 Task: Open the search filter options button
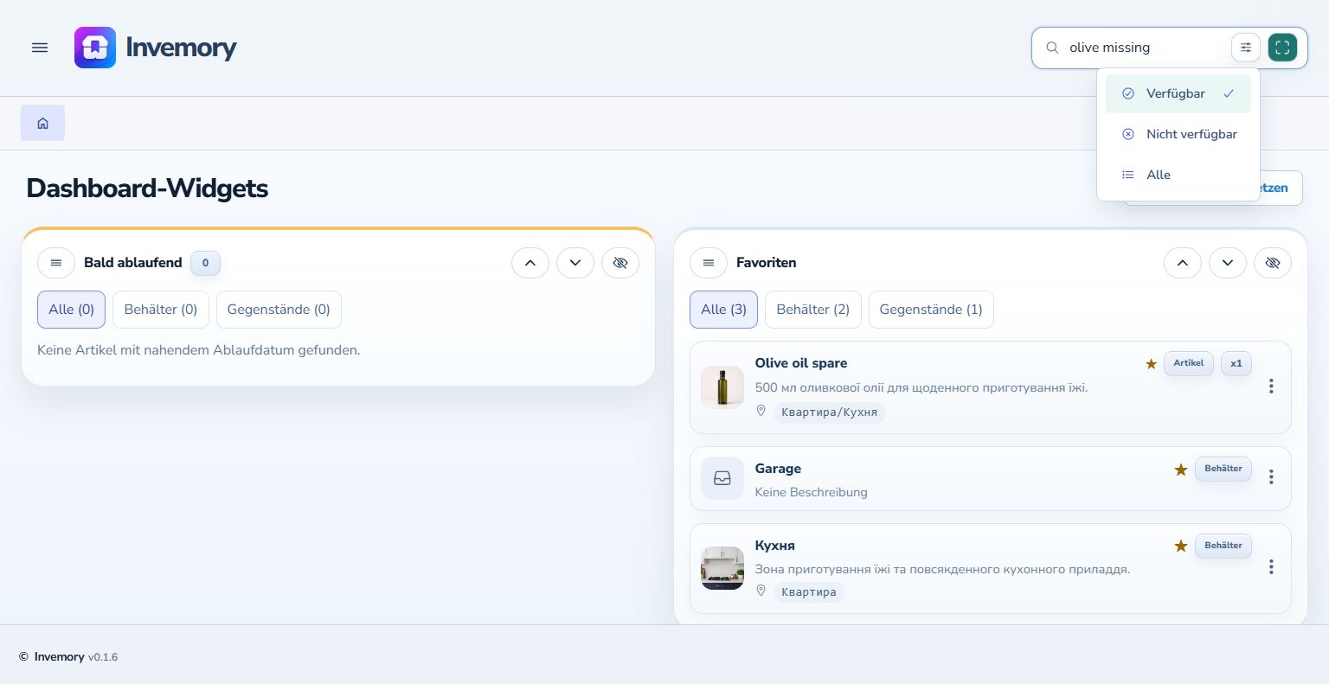click(1246, 48)
